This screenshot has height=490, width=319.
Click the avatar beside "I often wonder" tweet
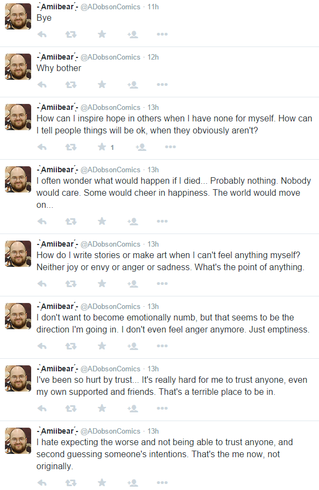pyautogui.click(x=18, y=179)
